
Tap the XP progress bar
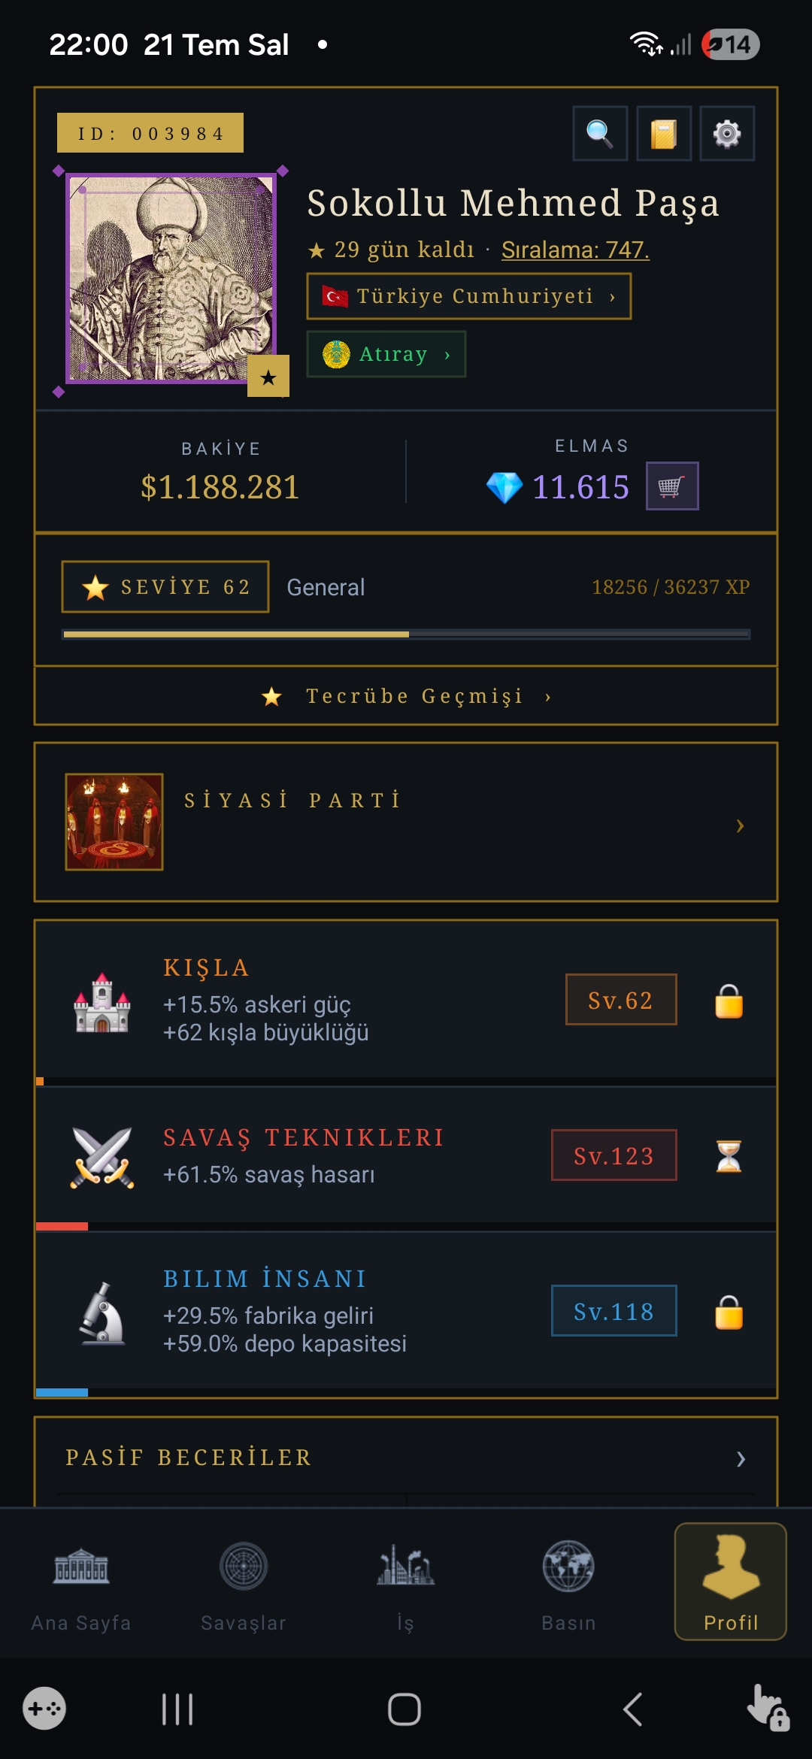click(x=406, y=634)
